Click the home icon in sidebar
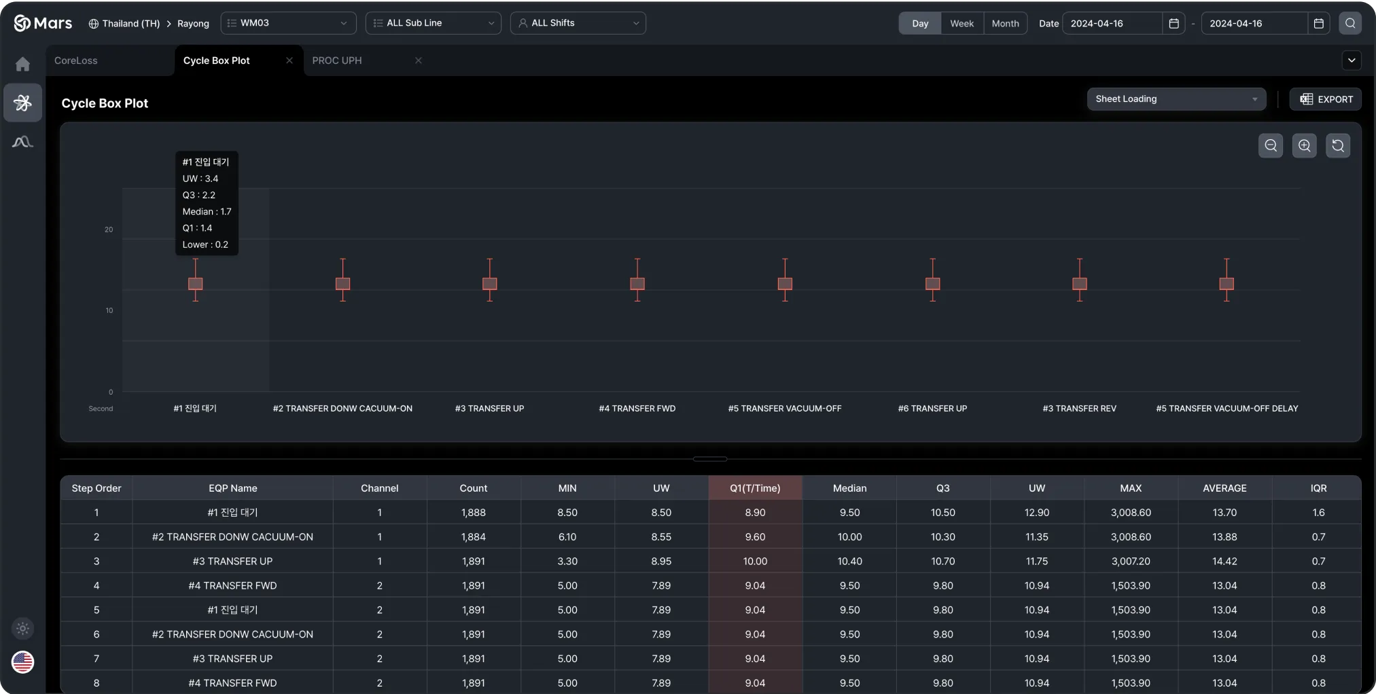This screenshot has height=694, width=1376. (x=22, y=64)
